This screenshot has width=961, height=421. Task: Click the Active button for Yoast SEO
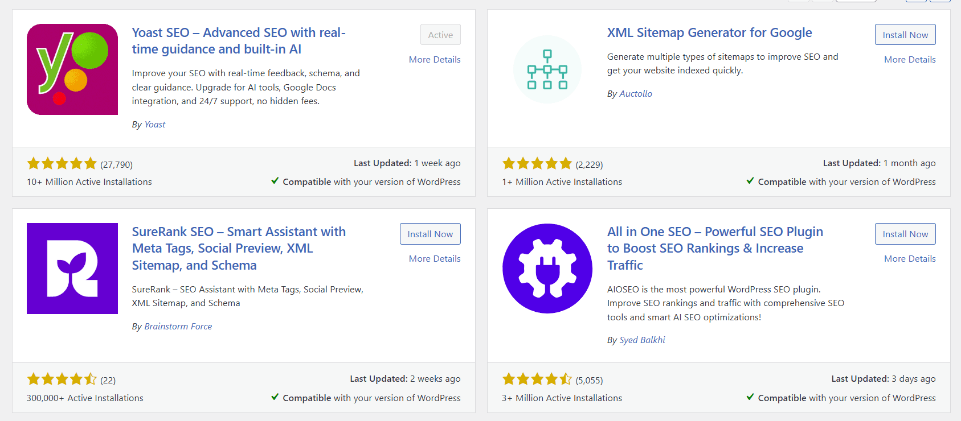(x=440, y=35)
